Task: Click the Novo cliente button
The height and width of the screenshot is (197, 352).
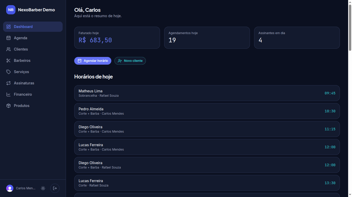Action: (130, 61)
